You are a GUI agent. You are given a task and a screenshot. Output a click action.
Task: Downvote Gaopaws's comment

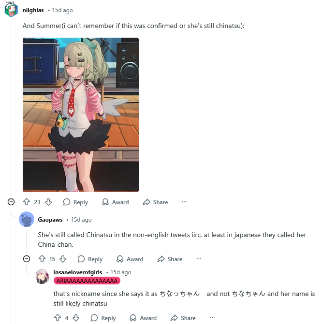pyautogui.click(x=63, y=259)
